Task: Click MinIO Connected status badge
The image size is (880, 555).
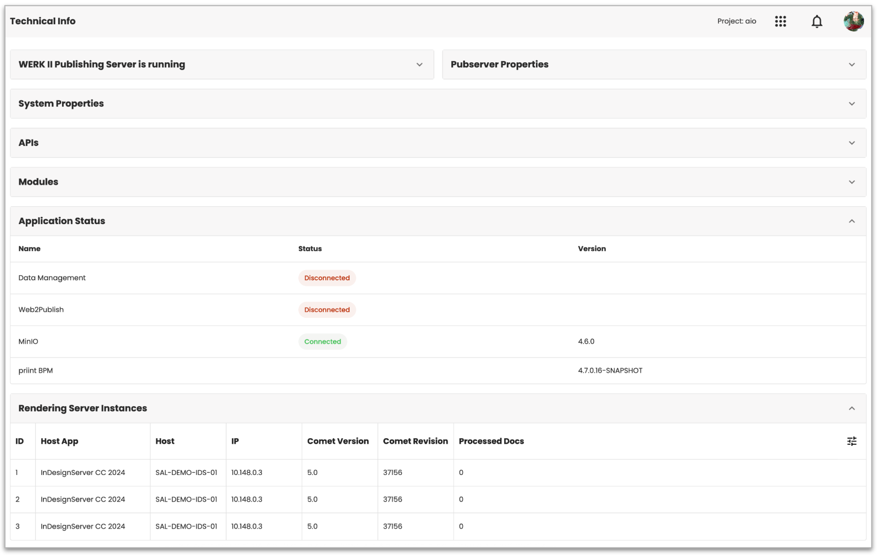Action: 322,342
